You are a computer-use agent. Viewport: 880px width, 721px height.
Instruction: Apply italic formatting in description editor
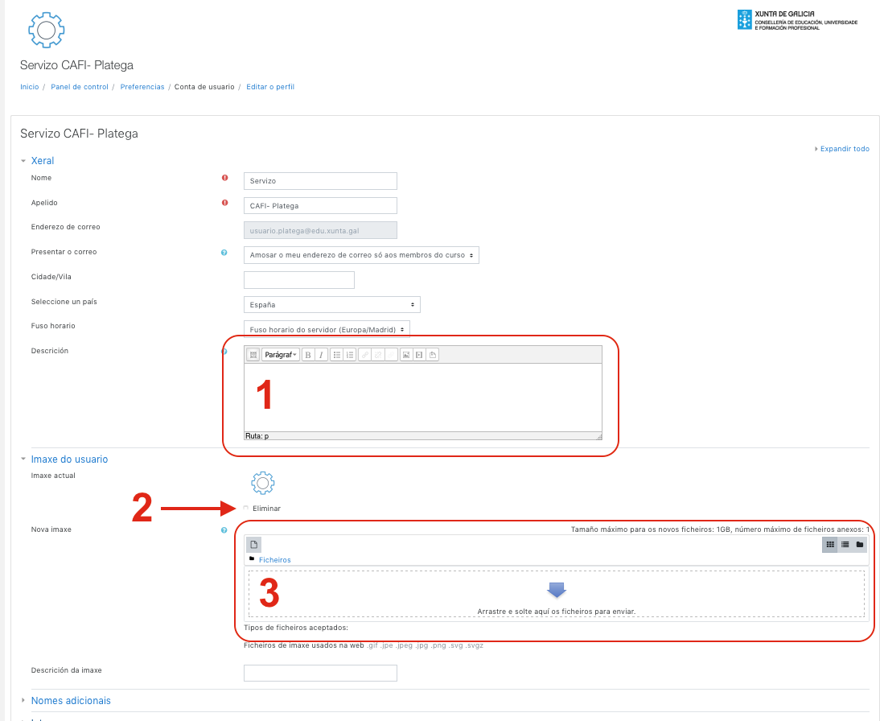point(321,355)
